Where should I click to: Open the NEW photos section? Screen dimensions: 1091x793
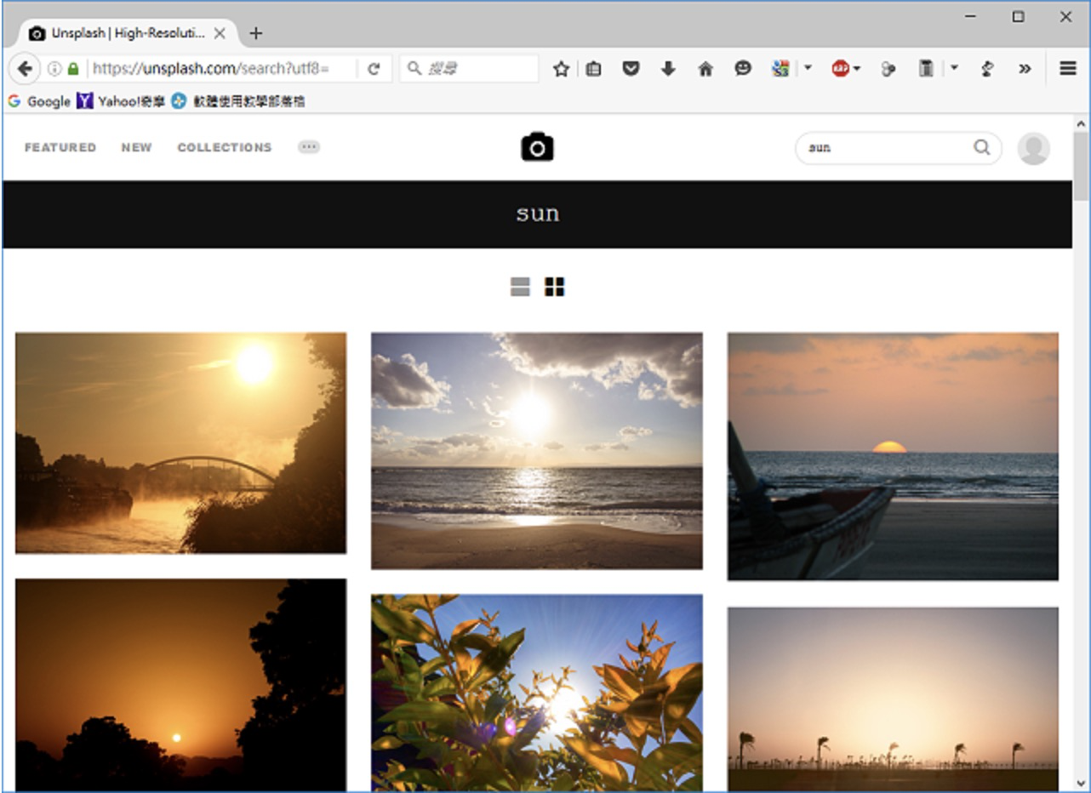click(136, 147)
